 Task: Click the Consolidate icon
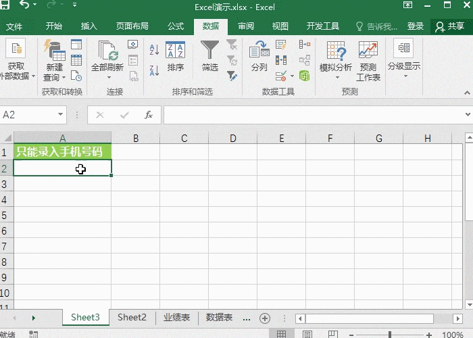[x=305, y=45]
